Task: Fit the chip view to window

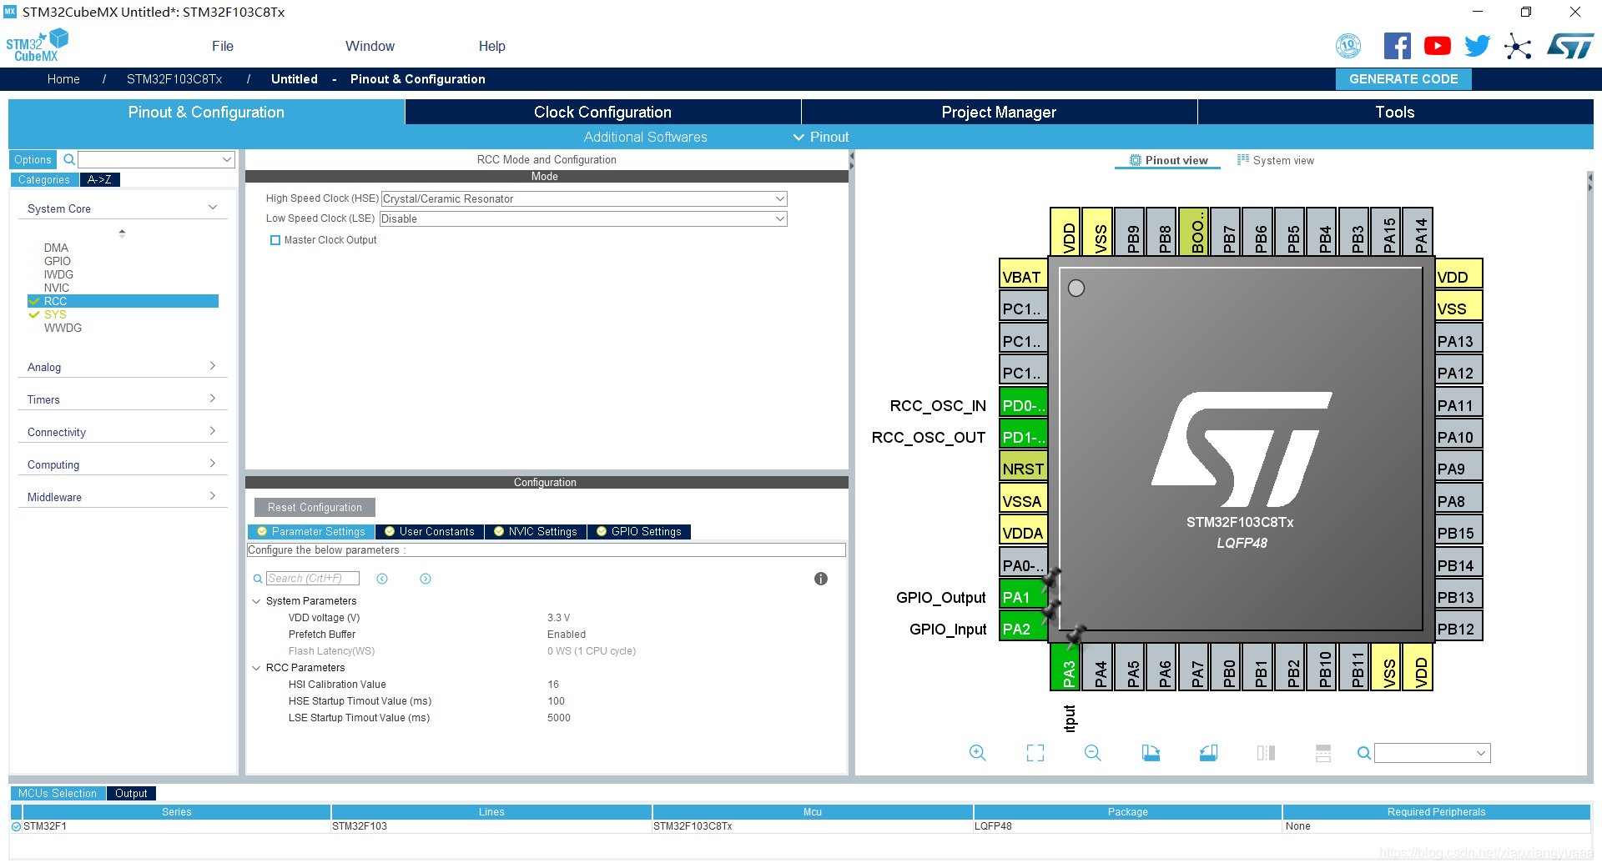Action: click(x=1035, y=753)
